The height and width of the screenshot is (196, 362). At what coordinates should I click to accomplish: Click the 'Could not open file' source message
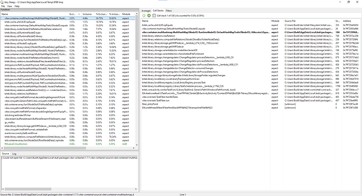pos(70,158)
